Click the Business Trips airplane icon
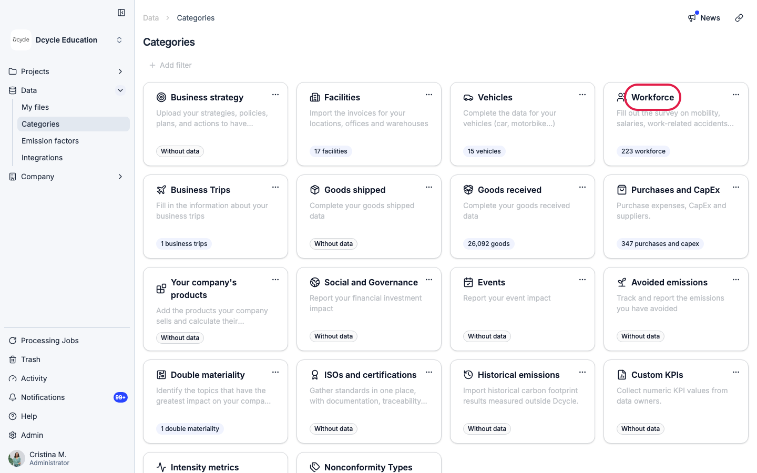 (x=161, y=190)
